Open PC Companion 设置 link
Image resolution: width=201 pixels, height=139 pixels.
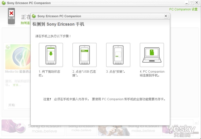(183, 9)
